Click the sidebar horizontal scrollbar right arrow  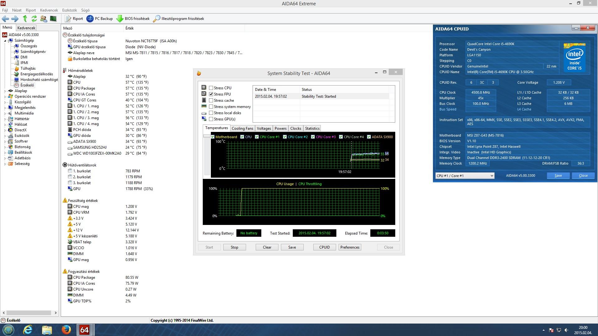tap(56, 313)
